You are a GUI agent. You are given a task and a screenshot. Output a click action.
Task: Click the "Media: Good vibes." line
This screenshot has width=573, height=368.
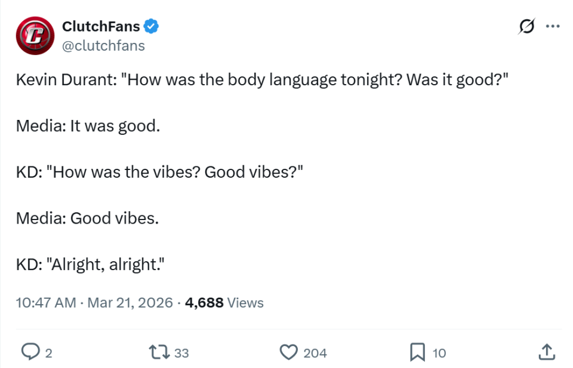click(87, 218)
